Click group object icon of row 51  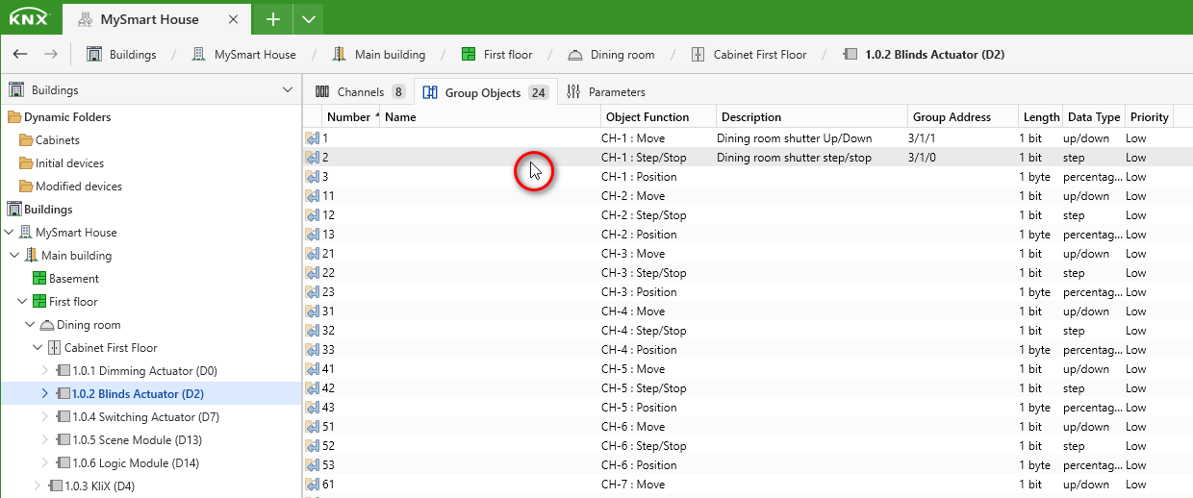[313, 427]
